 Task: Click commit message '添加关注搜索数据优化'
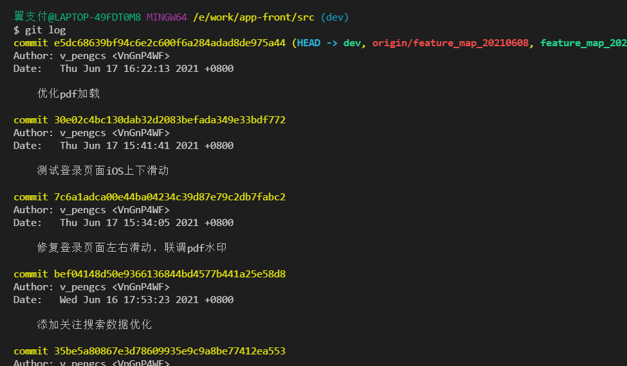click(95, 325)
